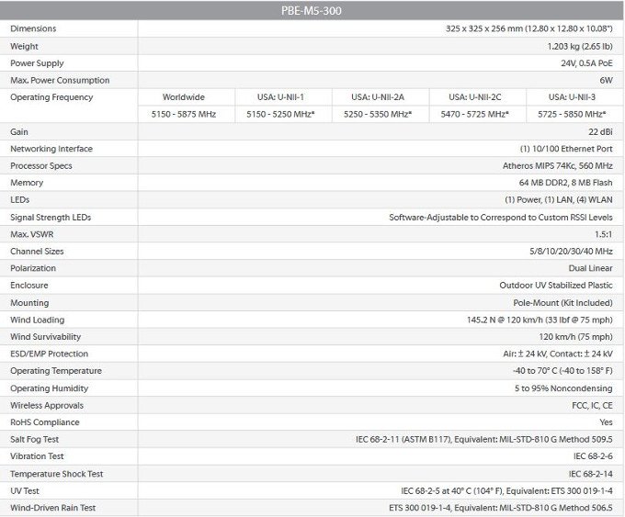This screenshot has width=625, height=517.
Task: Click Pole-Mount (Kit Included) value
Action: pos(562,303)
